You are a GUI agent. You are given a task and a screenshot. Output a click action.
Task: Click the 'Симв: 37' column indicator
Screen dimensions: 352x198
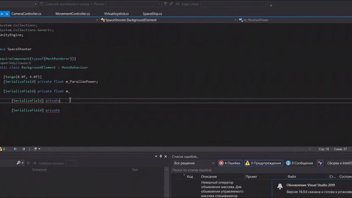340,149
